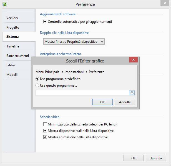Go to the Timeline preferences tab

click(x=13, y=46)
